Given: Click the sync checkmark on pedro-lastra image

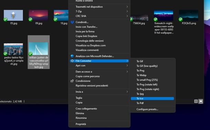Looking at the screenshot, I should point(6,54).
